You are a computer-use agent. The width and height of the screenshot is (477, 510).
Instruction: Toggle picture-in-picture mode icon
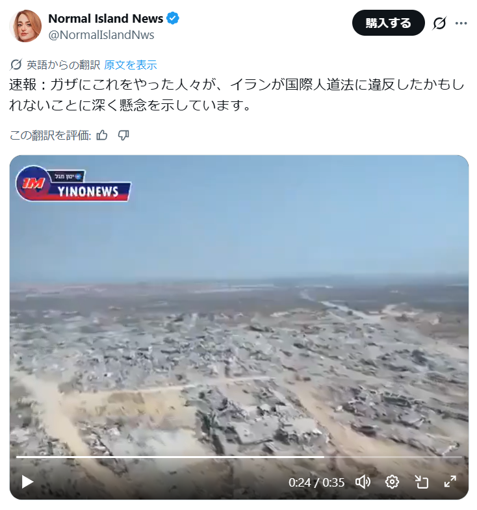(421, 481)
